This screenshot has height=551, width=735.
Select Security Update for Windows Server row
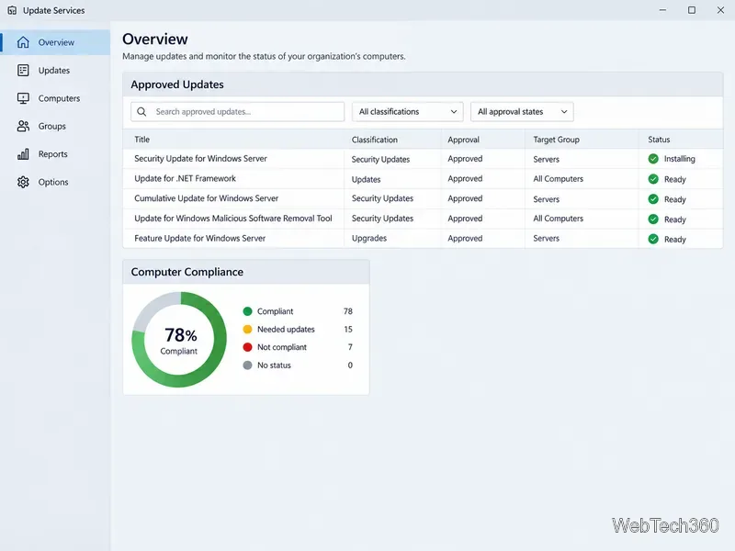point(423,159)
